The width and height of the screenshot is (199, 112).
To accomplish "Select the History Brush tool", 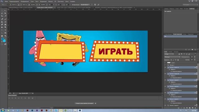I will coord(5,22).
